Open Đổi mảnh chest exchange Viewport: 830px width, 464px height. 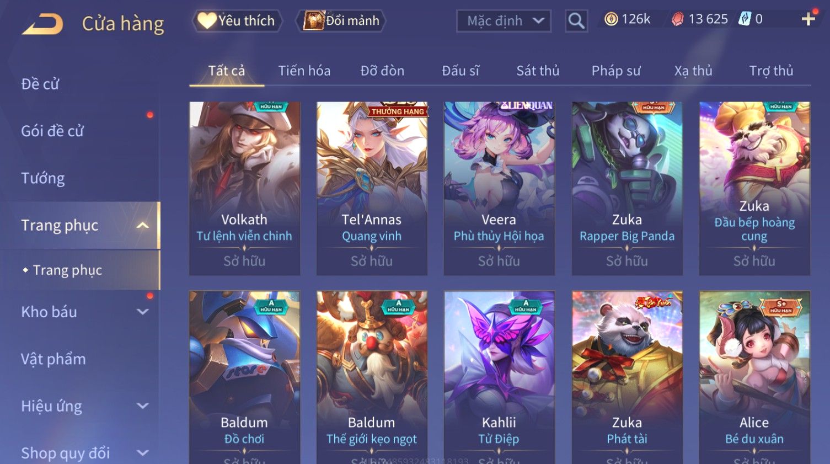pos(341,21)
